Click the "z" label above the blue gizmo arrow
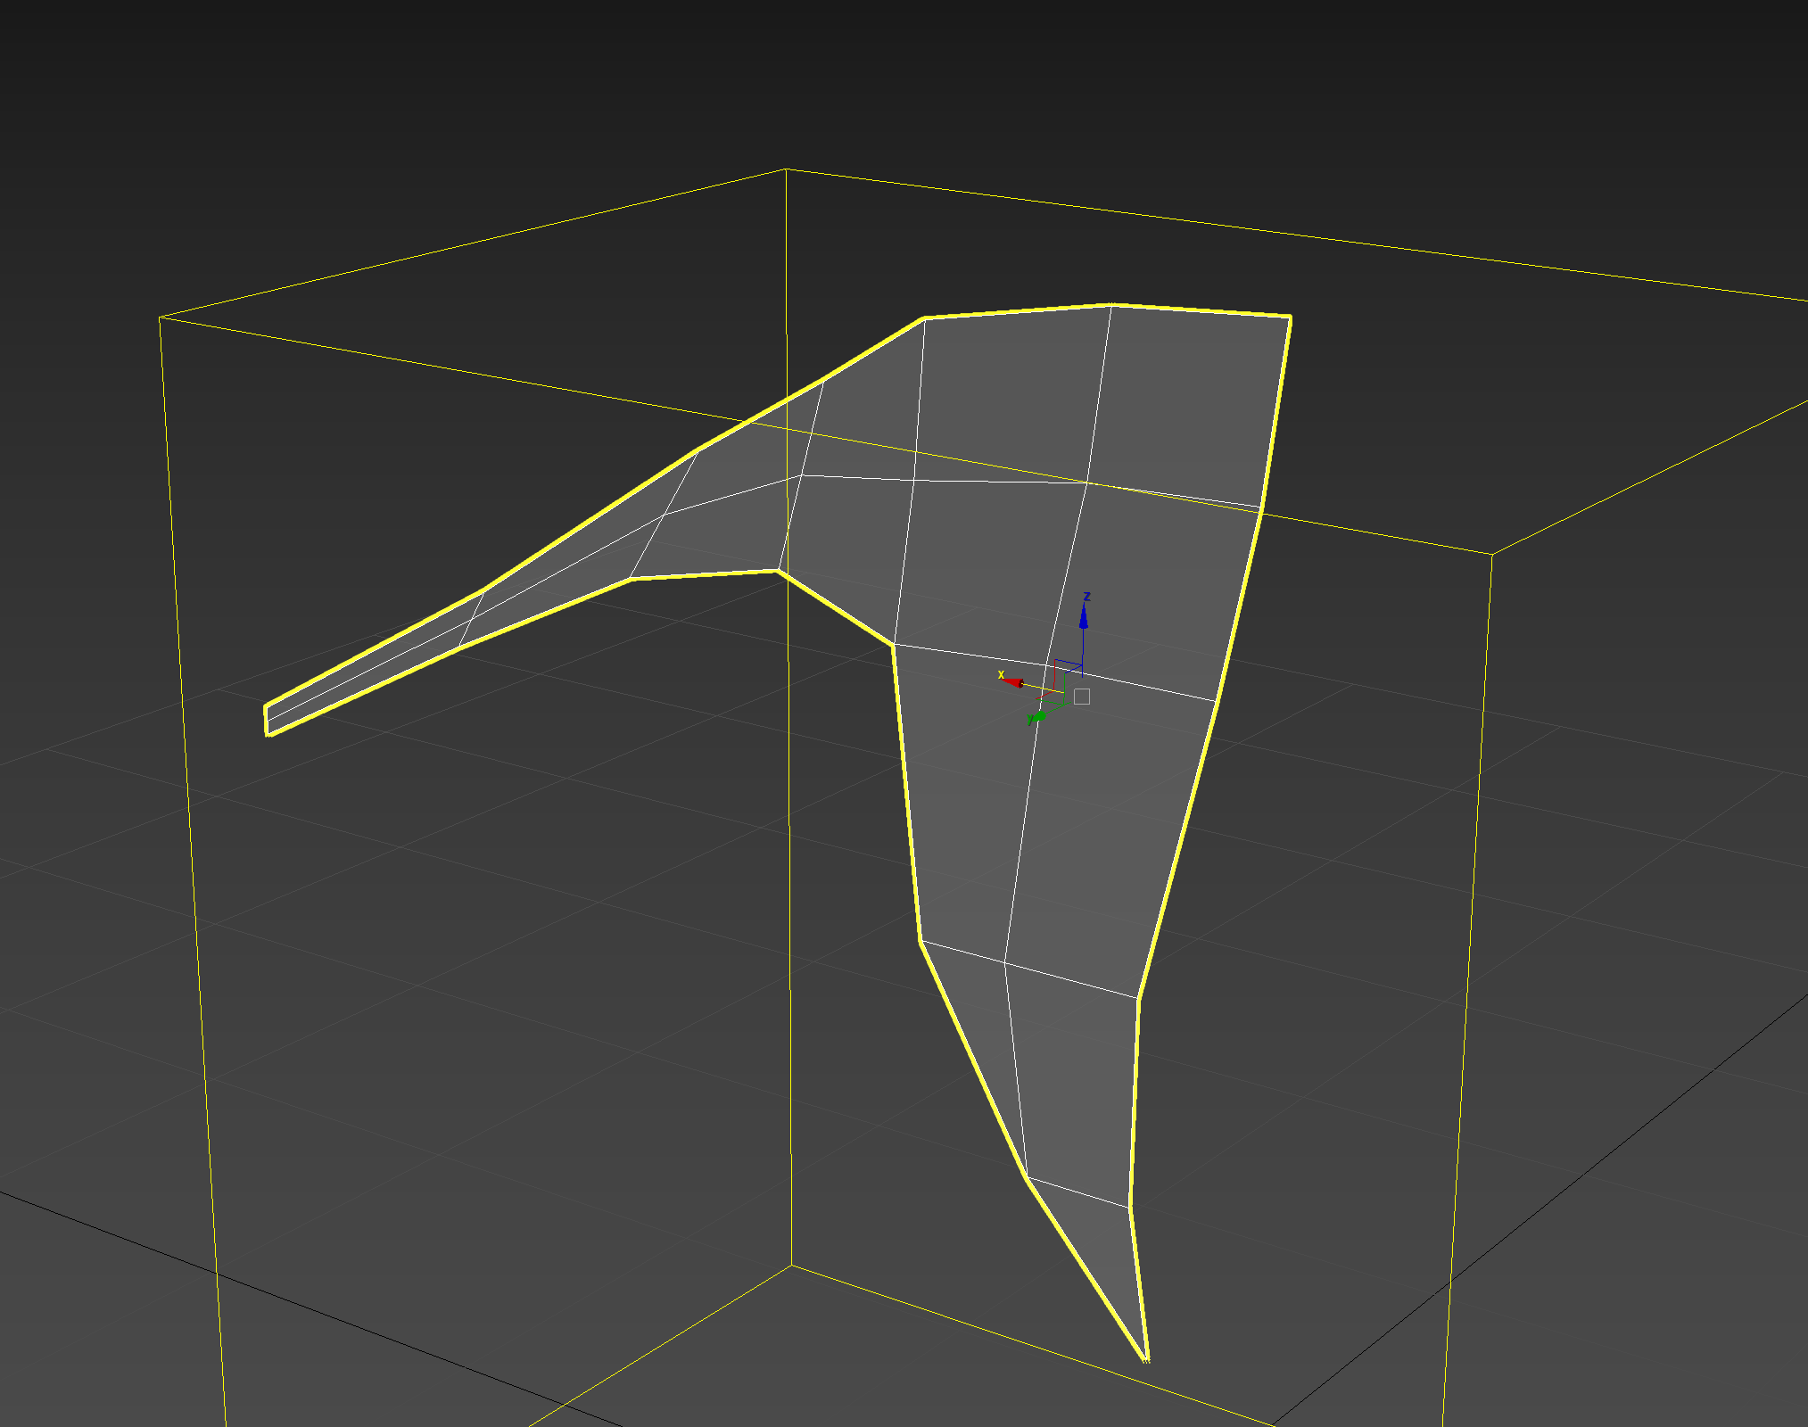 [x=1086, y=597]
